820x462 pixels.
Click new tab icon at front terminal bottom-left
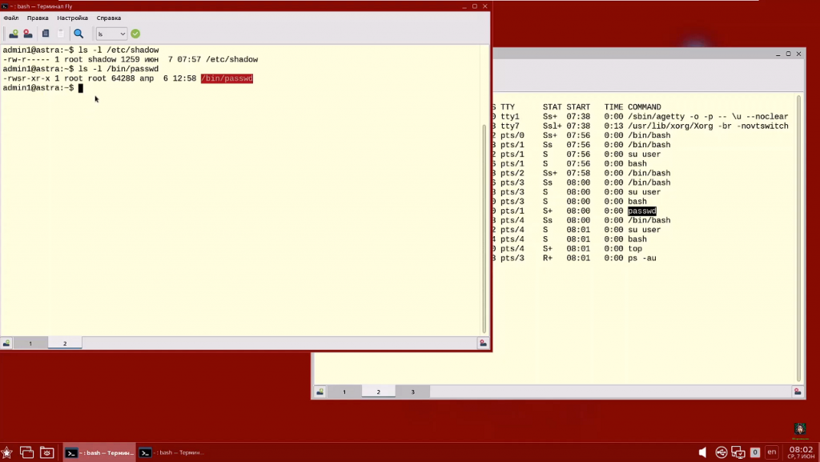[x=6, y=343]
